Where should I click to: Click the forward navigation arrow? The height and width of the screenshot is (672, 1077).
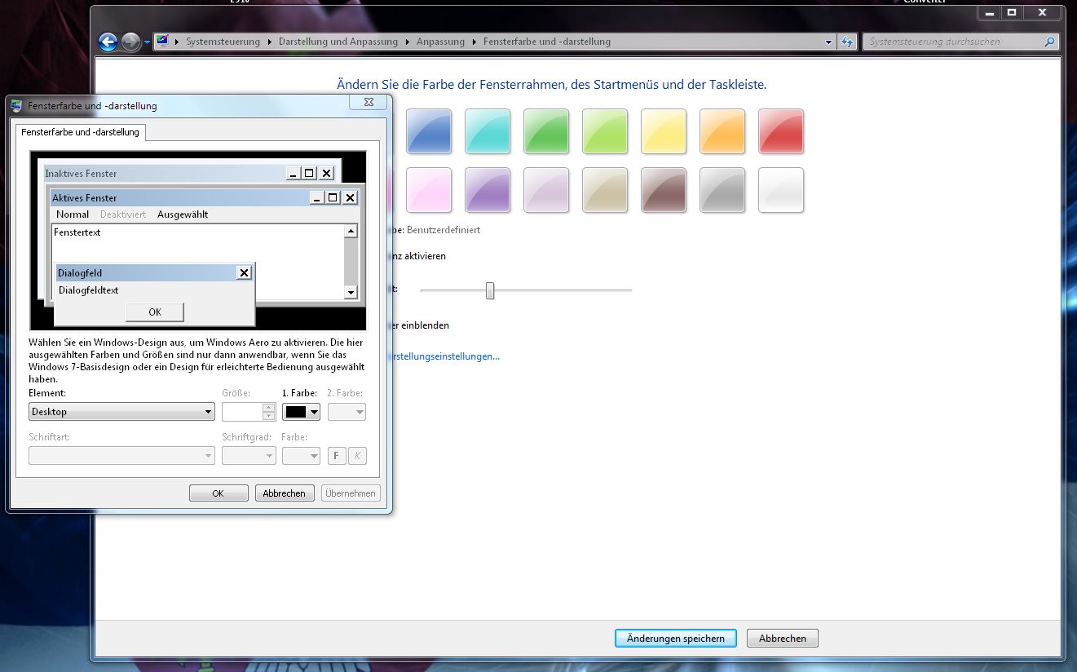pyautogui.click(x=131, y=42)
